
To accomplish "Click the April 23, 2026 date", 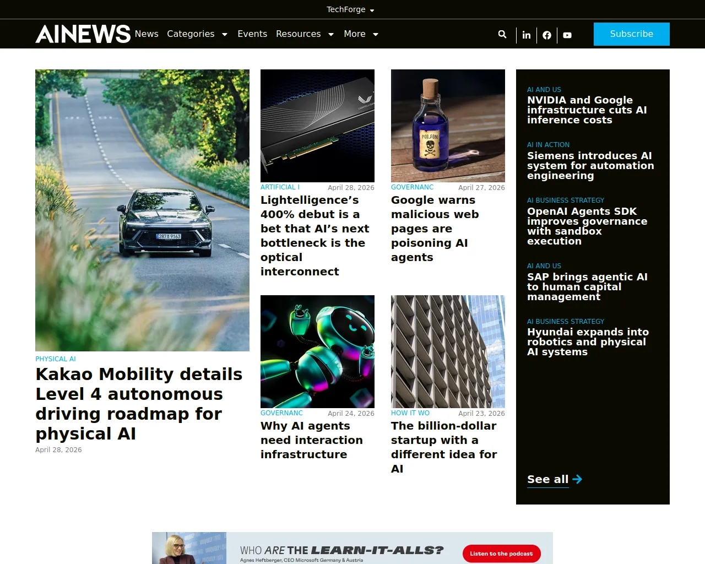I will click(481, 414).
